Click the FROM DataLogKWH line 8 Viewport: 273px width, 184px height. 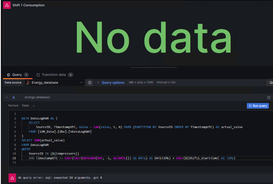(35, 145)
